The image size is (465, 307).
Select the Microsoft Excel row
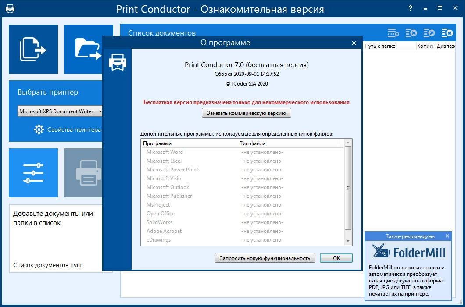(x=243, y=161)
